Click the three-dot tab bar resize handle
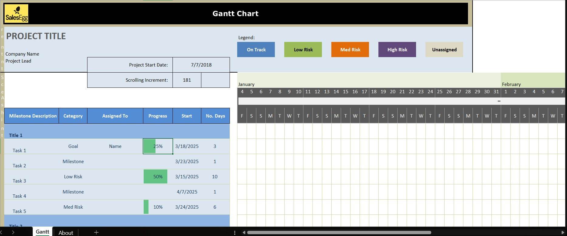The width and height of the screenshot is (567, 236). click(234, 233)
